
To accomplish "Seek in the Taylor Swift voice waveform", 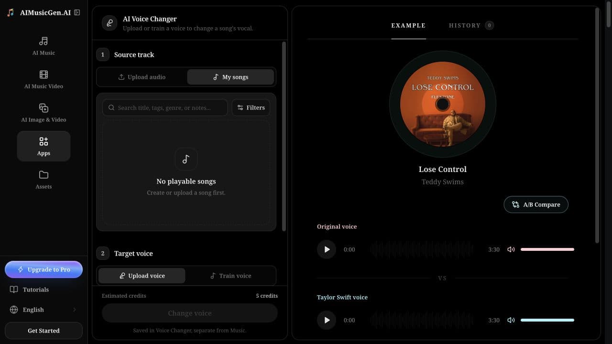I will (x=421, y=320).
